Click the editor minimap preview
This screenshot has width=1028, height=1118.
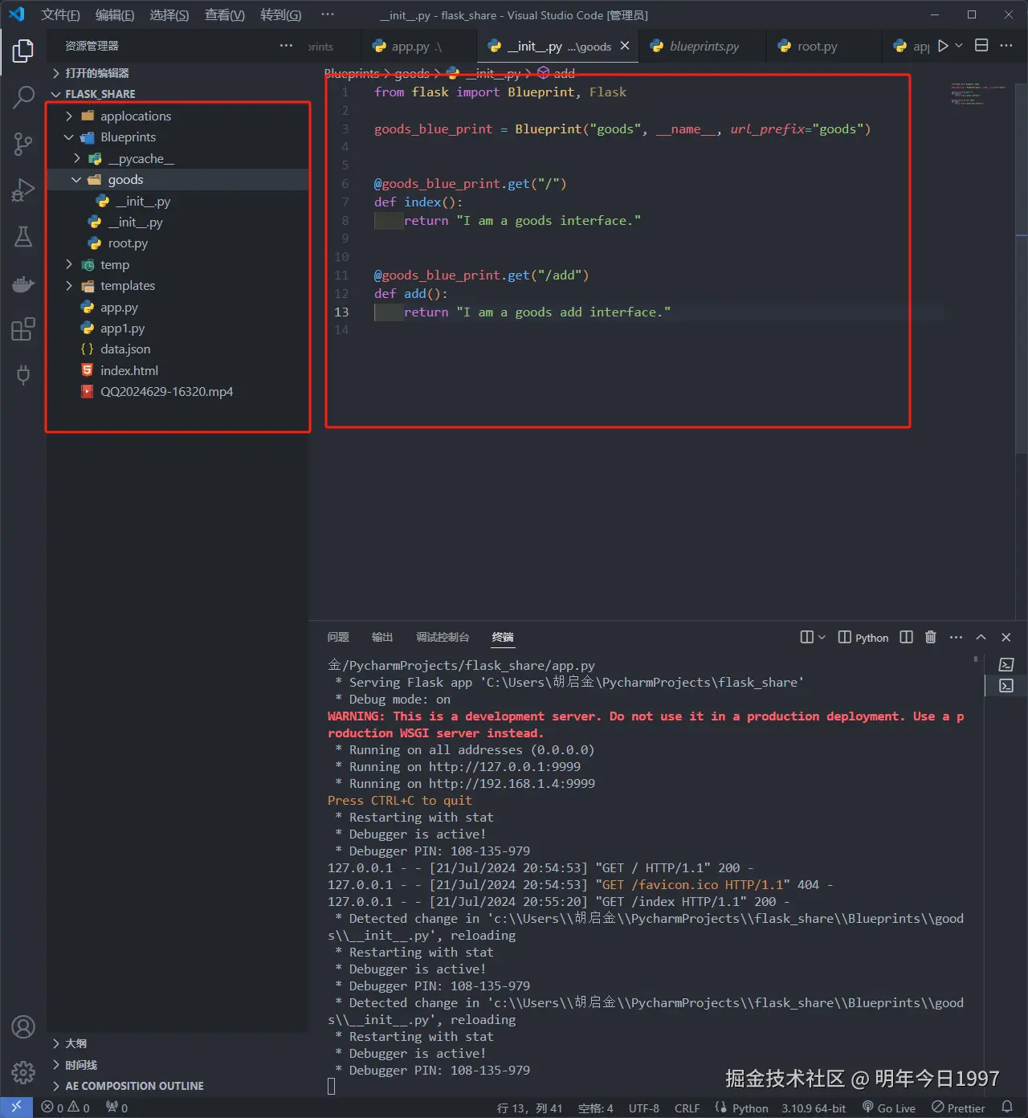click(978, 93)
